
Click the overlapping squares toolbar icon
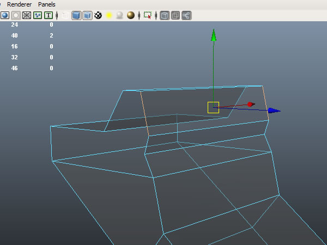click(175, 15)
